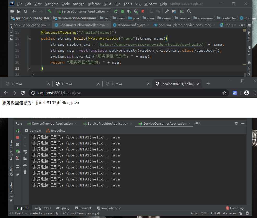Show hidden editor tabs list
Screen dimensions: 257x218
coord(242,25)
